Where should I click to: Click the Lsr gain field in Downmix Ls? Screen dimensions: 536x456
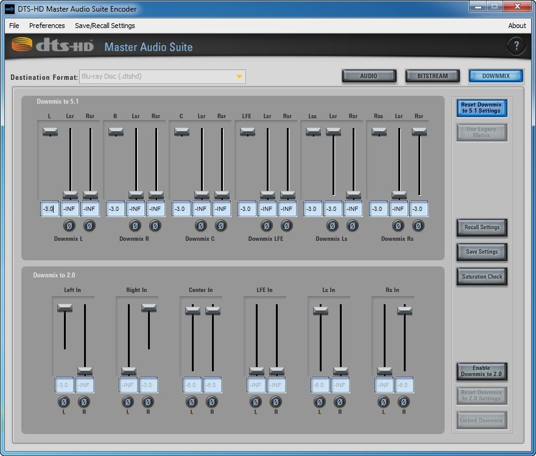point(332,208)
